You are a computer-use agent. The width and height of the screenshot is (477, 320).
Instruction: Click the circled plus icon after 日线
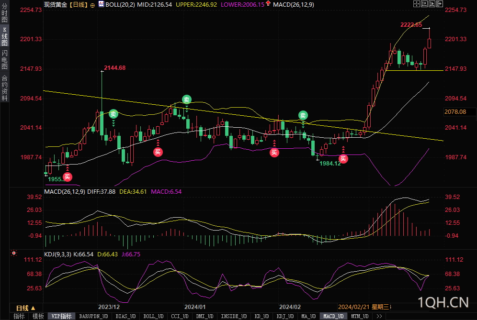(92, 5)
